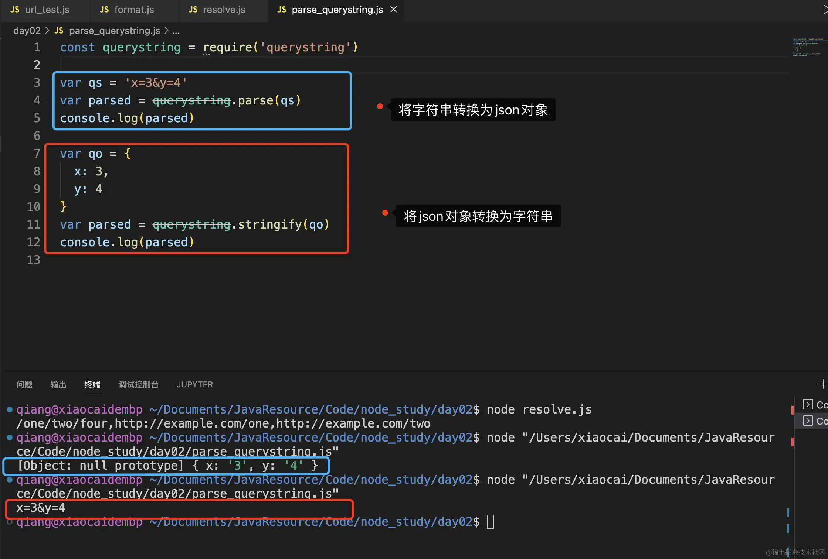Expand breadcrumb ellipsis symbol list
Screen dimensions: 828x559
click(176, 31)
